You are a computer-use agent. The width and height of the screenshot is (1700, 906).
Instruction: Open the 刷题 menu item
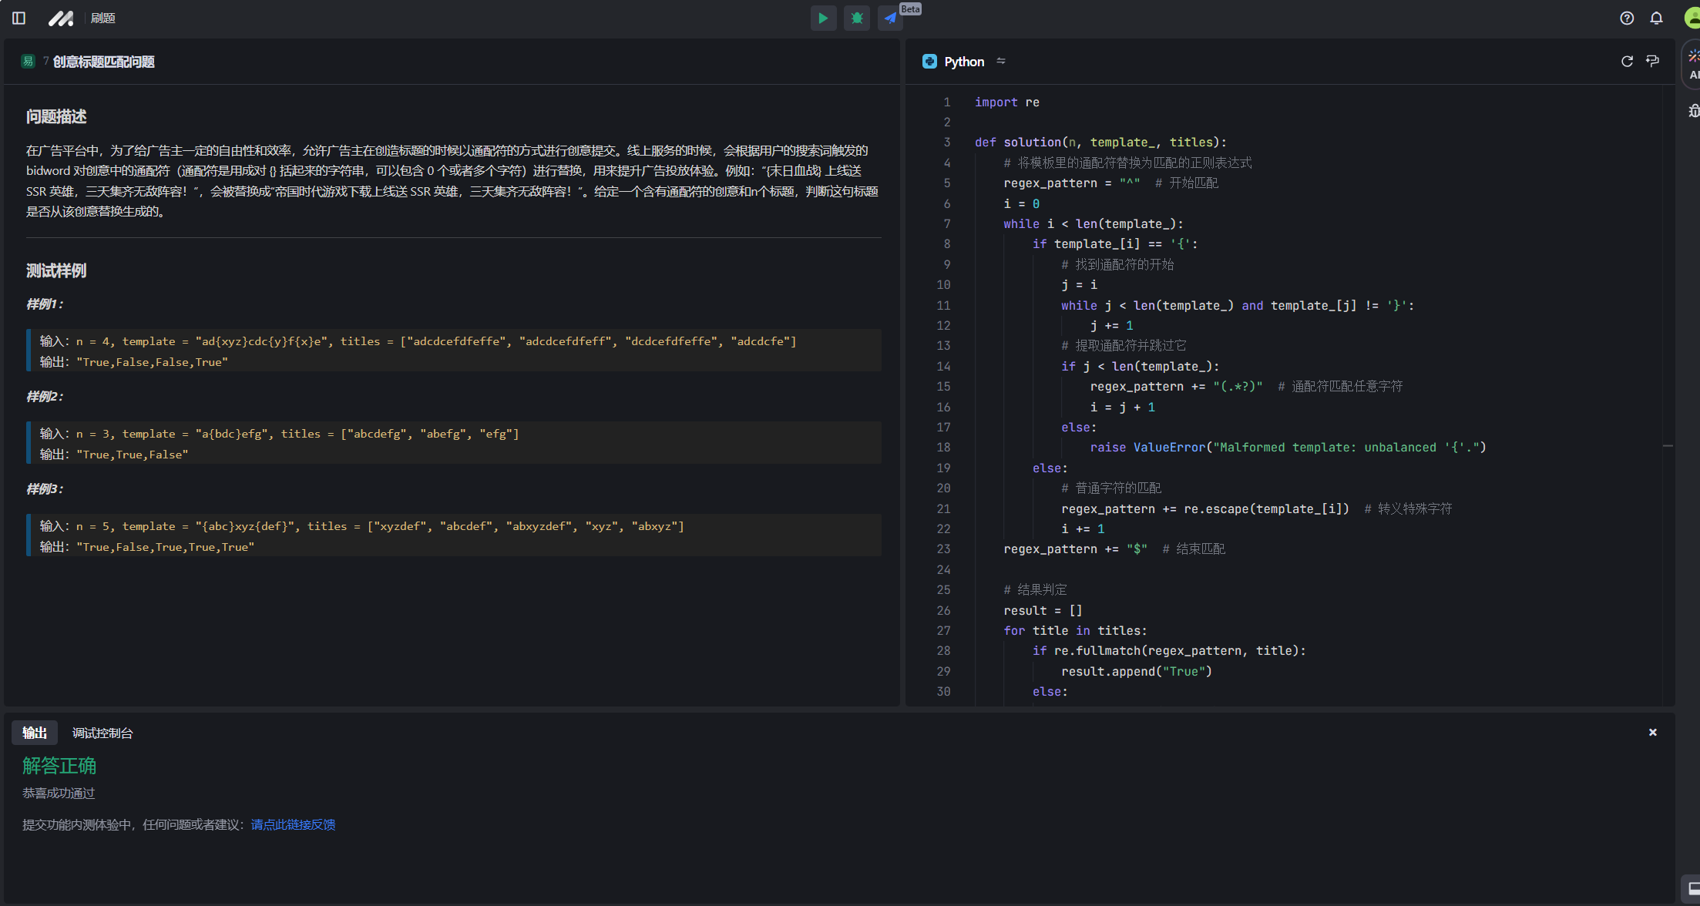(x=102, y=18)
